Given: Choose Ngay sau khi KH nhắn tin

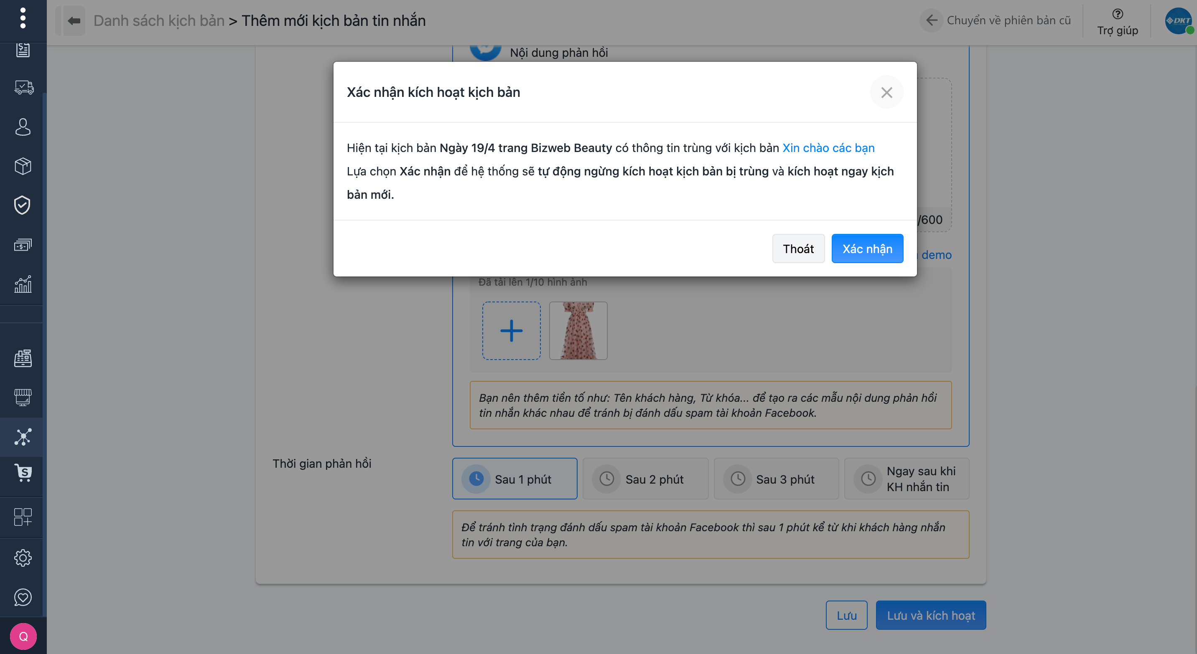Looking at the screenshot, I should 906,479.
